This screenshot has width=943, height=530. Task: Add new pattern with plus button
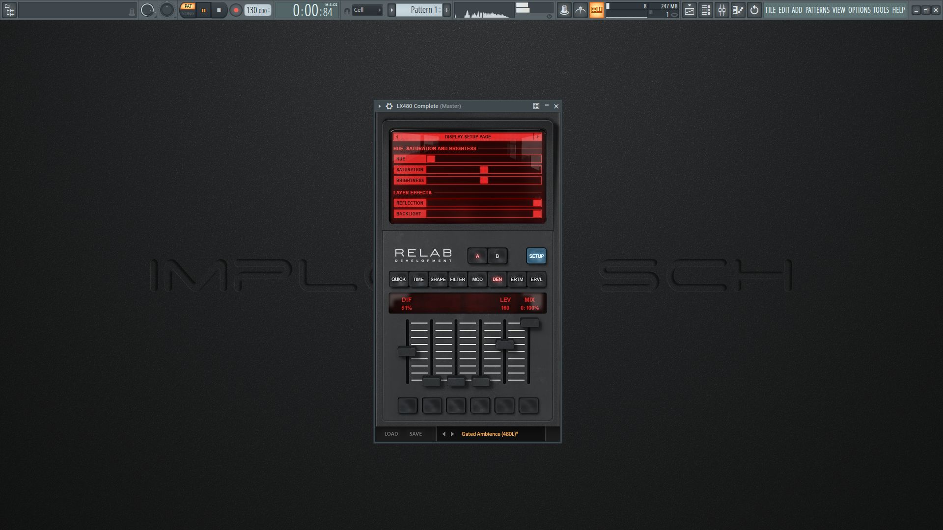click(446, 10)
